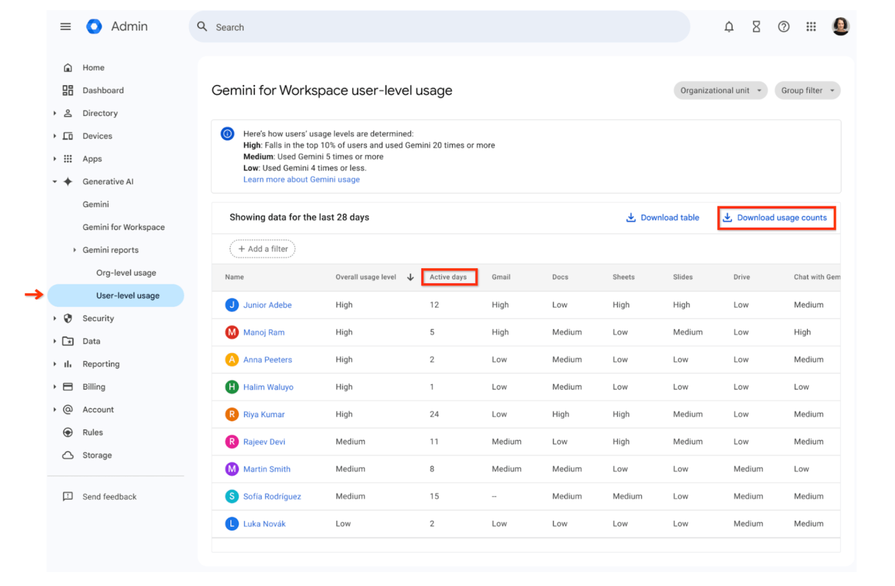Click the Account at-sign icon
The height and width of the screenshot is (586, 895).
point(68,409)
